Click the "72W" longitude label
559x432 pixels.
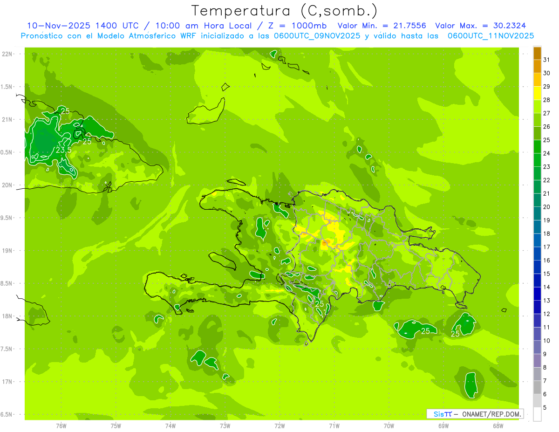tap(279, 426)
